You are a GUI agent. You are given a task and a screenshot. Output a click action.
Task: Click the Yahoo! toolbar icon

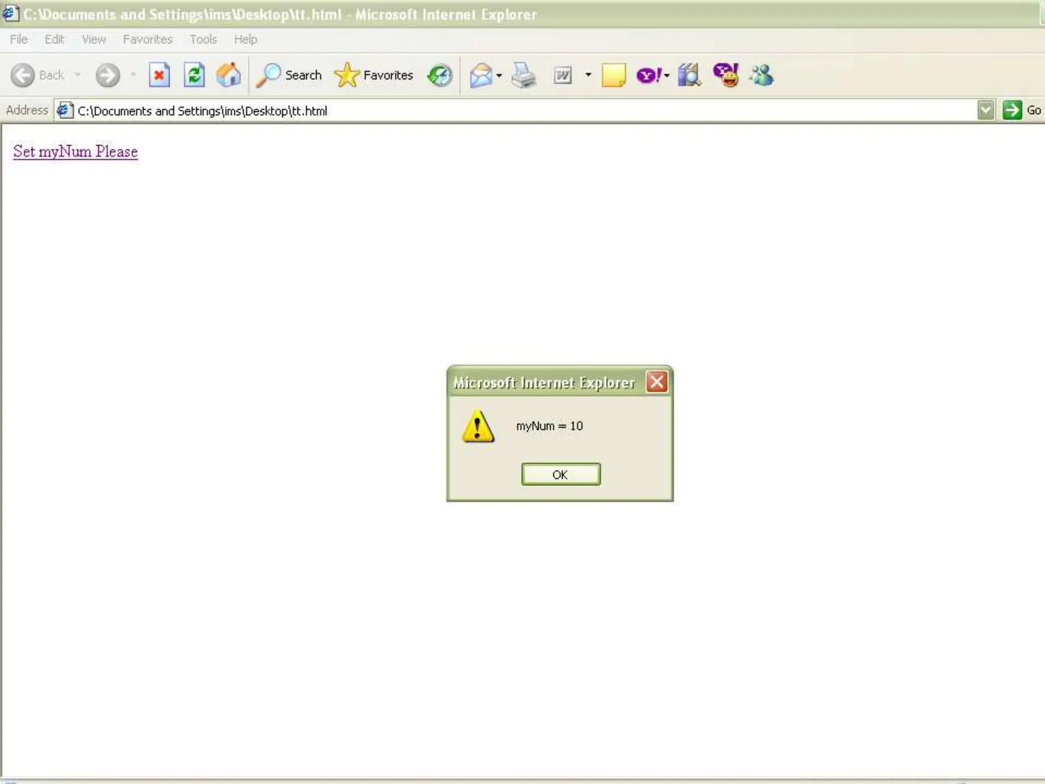pyautogui.click(x=648, y=76)
